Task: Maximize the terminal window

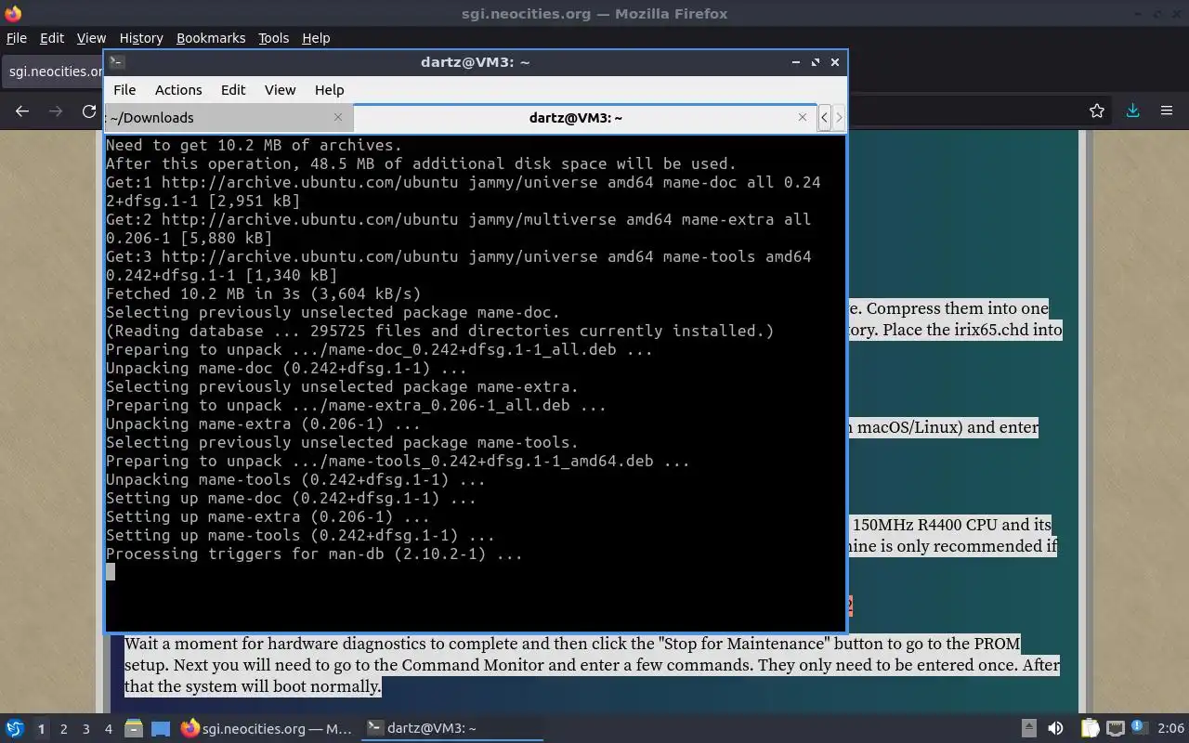Action: (x=816, y=62)
